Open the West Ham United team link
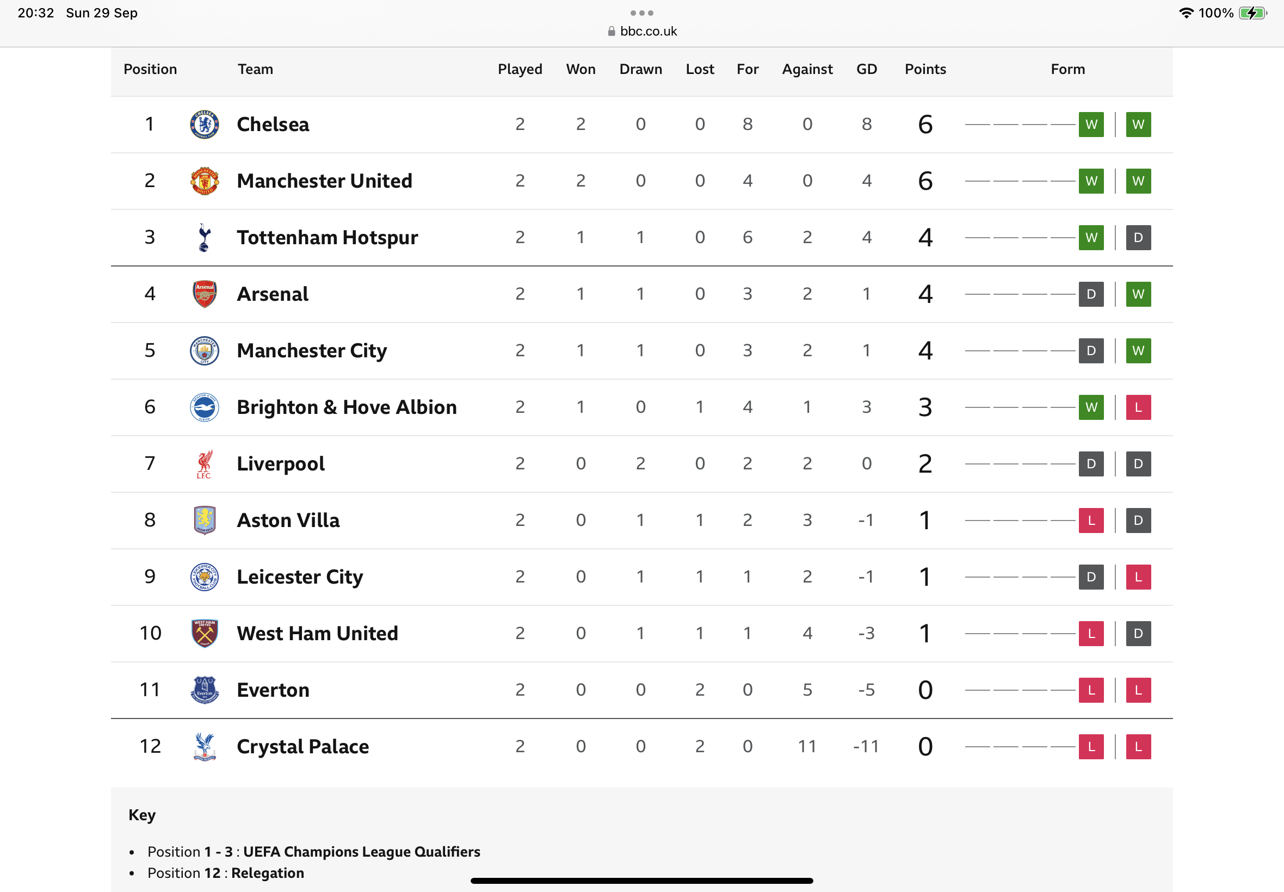This screenshot has width=1284, height=892. click(x=318, y=633)
